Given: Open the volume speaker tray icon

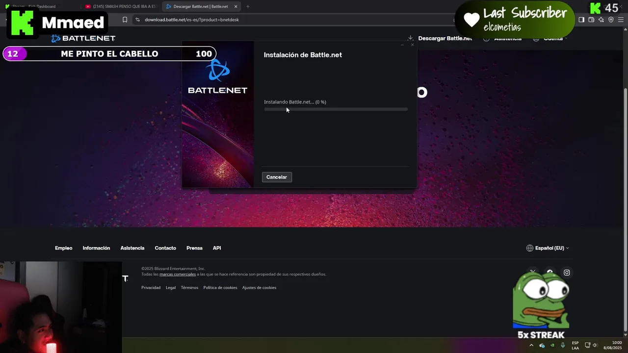Looking at the screenshot, I should (595, 345).
